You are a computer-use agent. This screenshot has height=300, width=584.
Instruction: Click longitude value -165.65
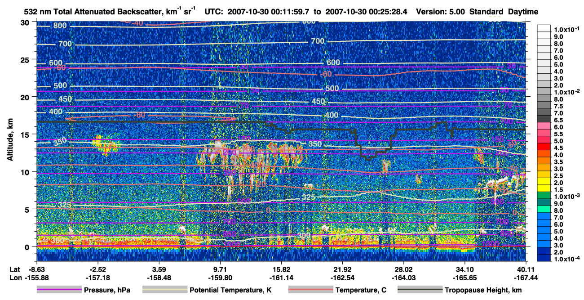pyautogui.click(x=465, y=278)
